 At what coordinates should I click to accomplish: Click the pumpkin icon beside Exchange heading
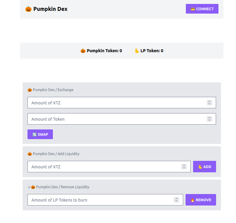tap(30, 90)
